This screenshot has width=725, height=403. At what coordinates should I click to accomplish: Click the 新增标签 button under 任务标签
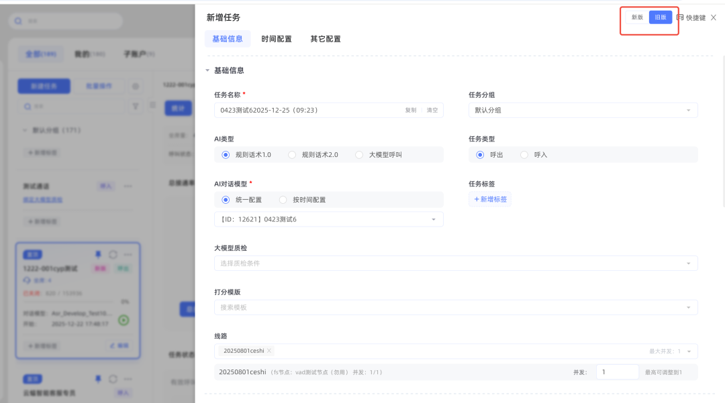point(490,199)
